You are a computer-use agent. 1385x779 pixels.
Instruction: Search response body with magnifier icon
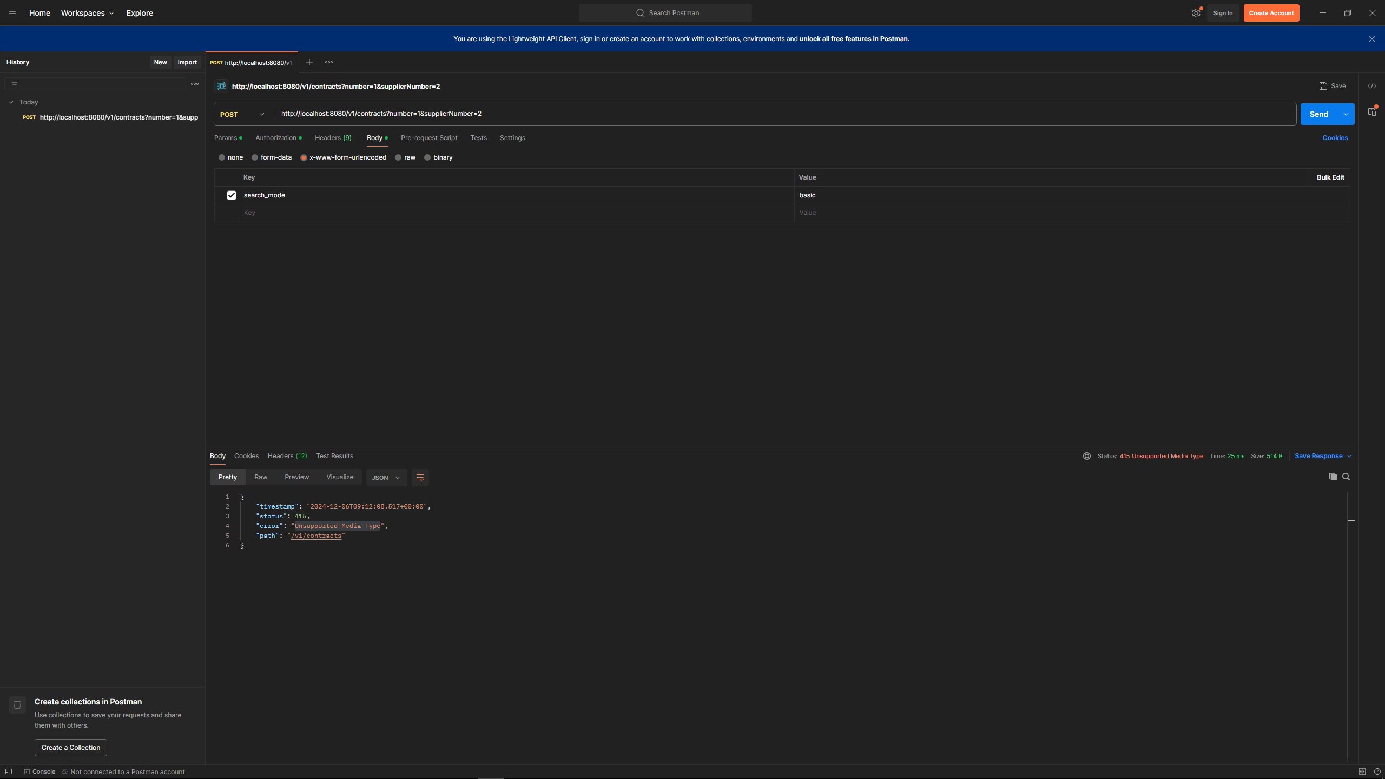1346,477
